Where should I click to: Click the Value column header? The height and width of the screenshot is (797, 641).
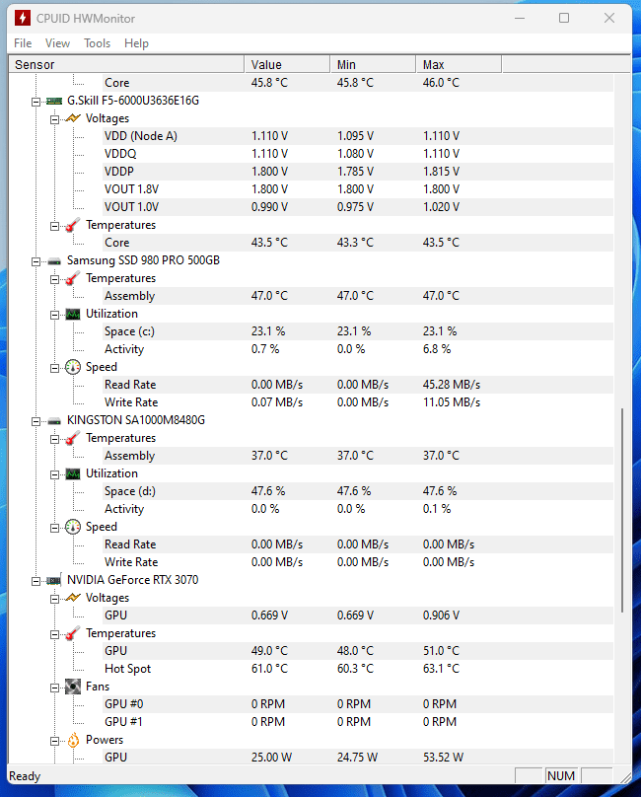click(x=287, y=64)
